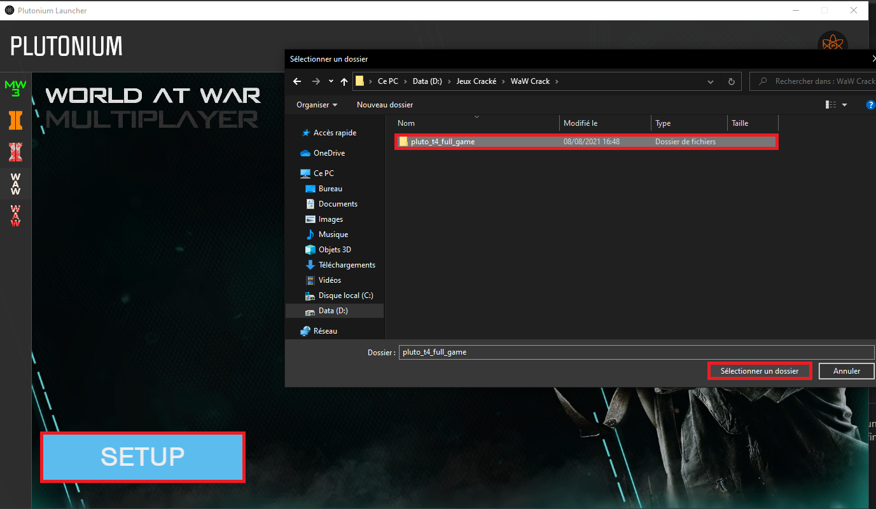Click the SETUP button

click(143, 457)
